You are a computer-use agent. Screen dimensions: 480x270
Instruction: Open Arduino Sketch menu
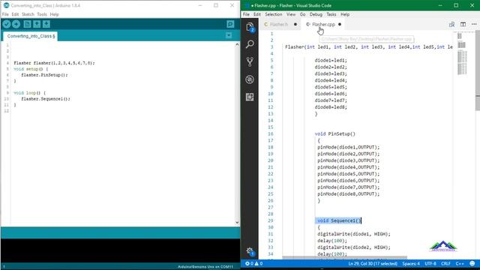pyautogui.click(x=28, y=14)
